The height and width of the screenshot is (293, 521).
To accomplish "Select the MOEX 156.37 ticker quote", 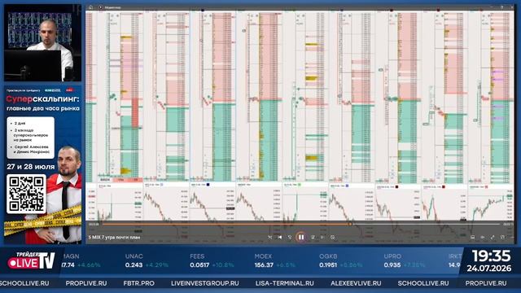I will 274,260.
